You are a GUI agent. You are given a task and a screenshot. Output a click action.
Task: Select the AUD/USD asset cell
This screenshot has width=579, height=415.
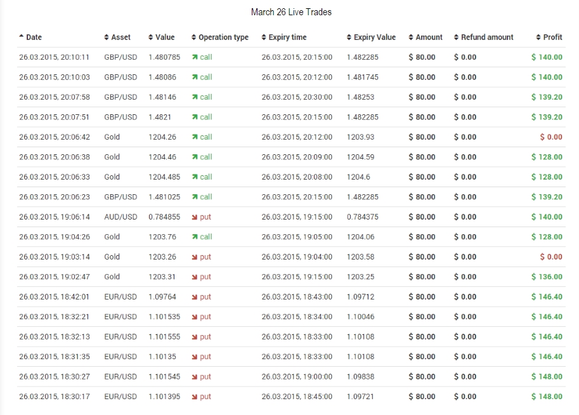point(120,217)
